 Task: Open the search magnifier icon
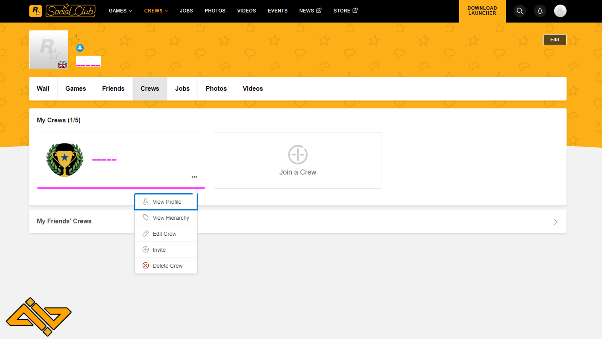520,11
